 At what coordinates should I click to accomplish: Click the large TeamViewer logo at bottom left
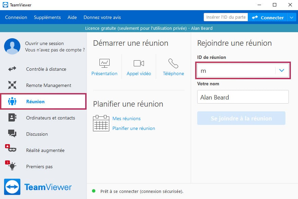[38, 187]
